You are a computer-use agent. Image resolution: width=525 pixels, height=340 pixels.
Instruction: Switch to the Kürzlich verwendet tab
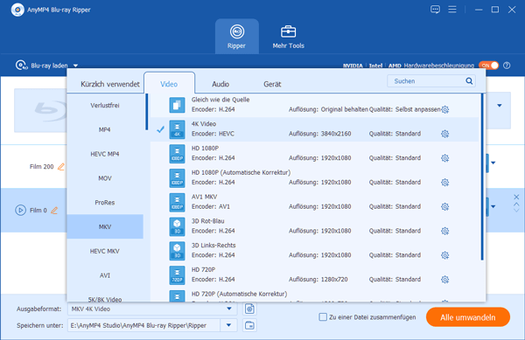110,84
